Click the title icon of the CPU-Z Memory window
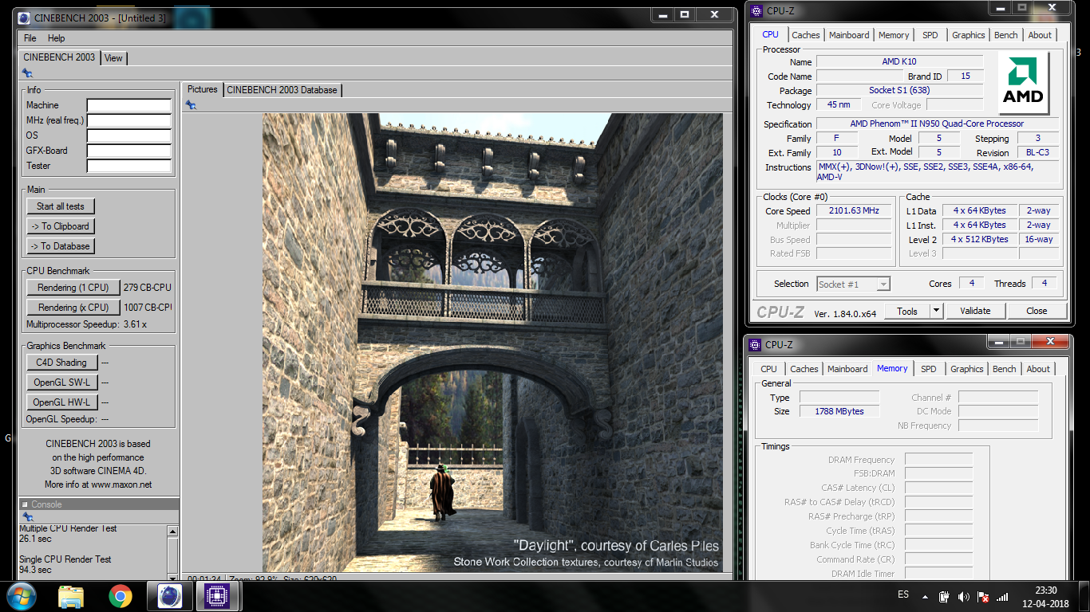 [755, 344]
